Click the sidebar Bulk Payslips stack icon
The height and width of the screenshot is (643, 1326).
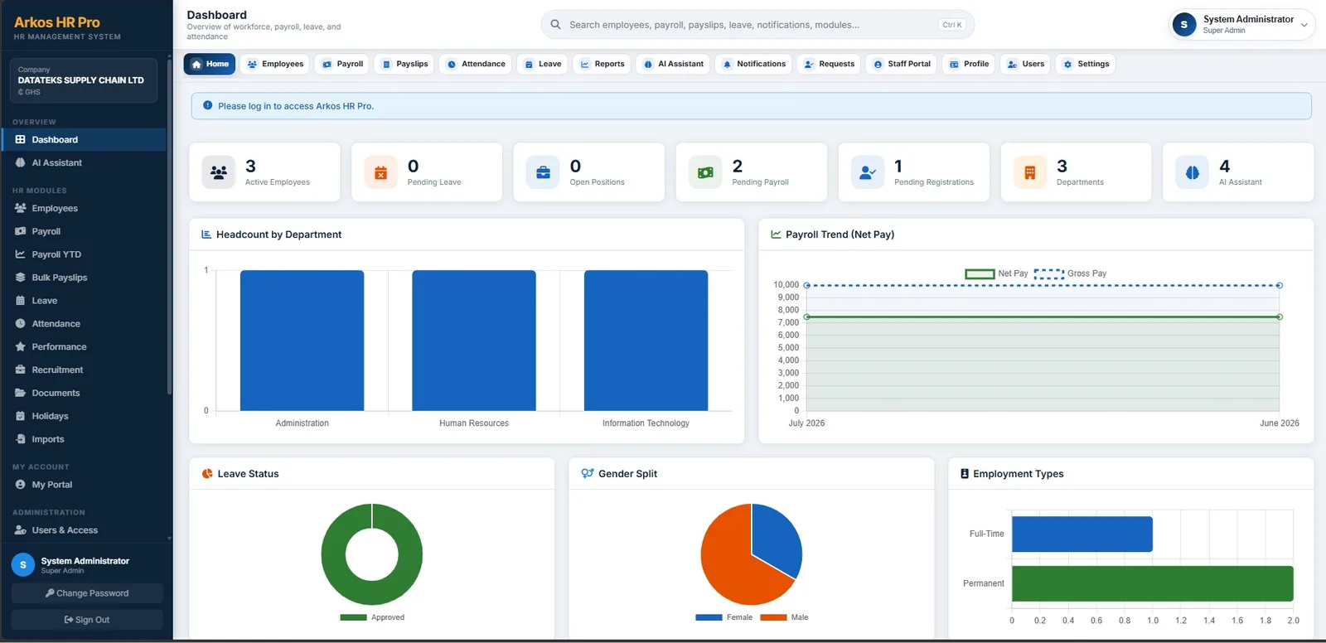pos(20,278)
